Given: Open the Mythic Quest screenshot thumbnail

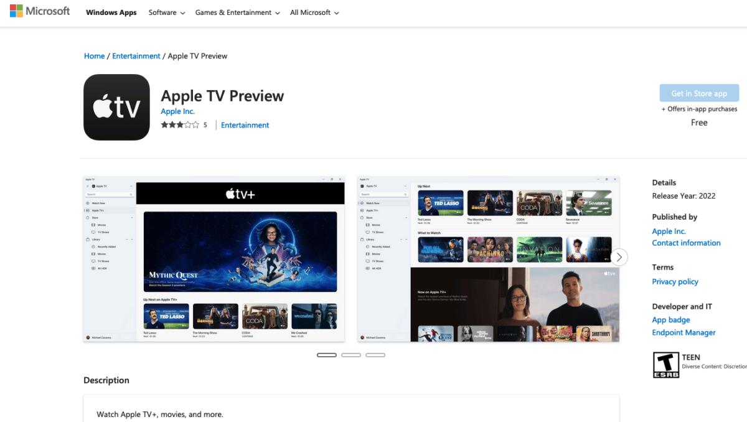Looking at the screenshot, I should pos(214,258).
